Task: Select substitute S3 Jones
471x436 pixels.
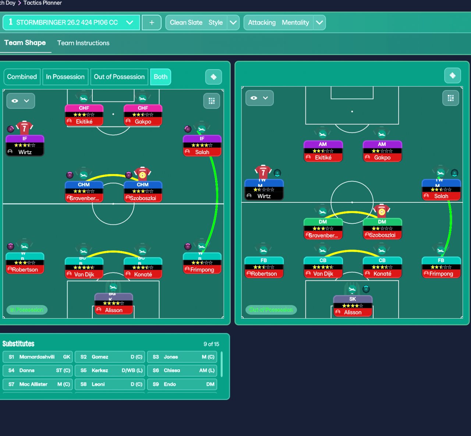Action: coord(182,357)
